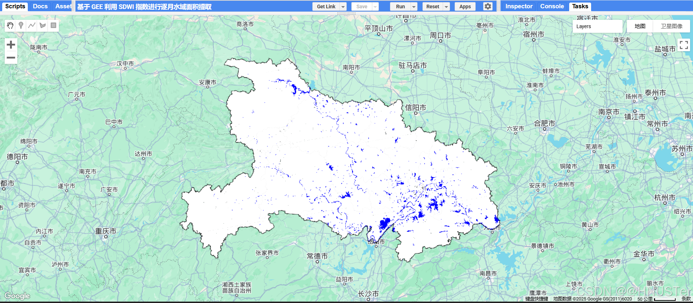Switch to the Docs tab

pos(40,6)
